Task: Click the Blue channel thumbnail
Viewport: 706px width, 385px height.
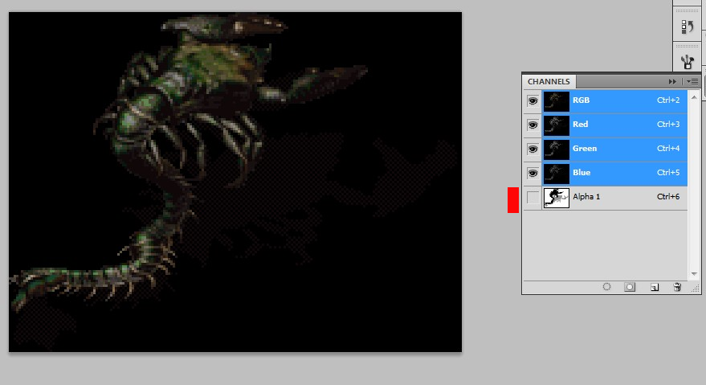Action: (556, 174)
